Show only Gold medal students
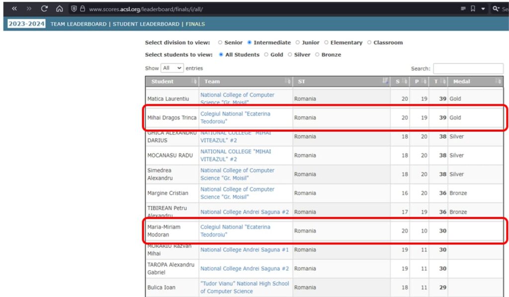509x297 pixels. pyautogui.click(x=266, y=55)
